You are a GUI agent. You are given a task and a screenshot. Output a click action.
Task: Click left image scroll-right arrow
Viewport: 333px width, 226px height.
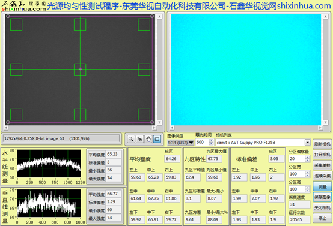(154, 128)
